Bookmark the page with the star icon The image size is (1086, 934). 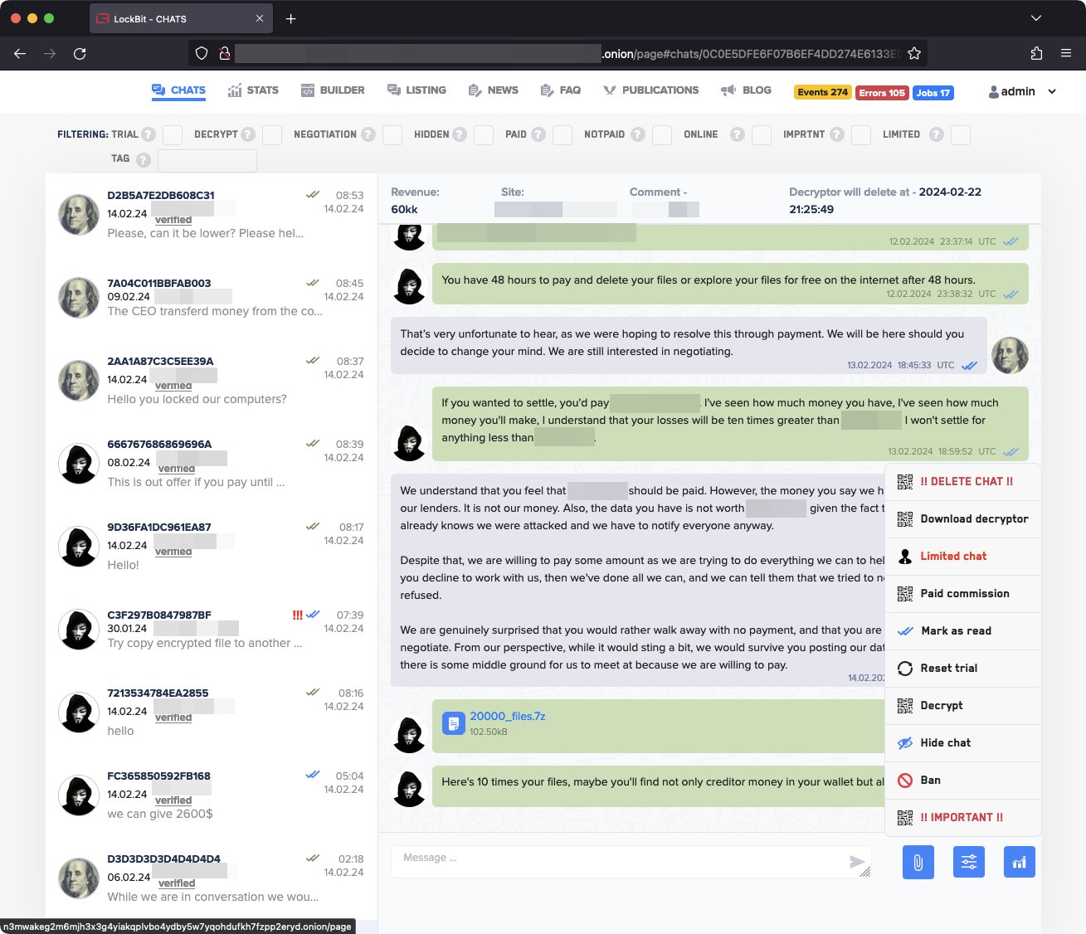914,53
